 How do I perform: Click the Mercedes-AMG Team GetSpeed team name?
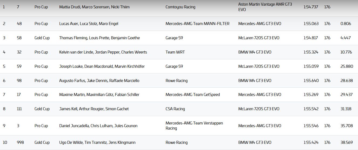coord(193,95)
